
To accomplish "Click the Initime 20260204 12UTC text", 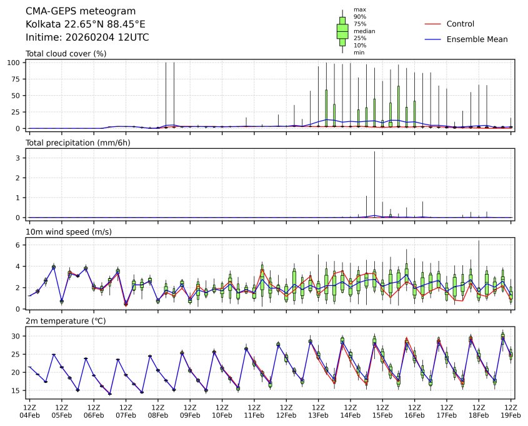I will pyautogui.click(x=87, y=37).
